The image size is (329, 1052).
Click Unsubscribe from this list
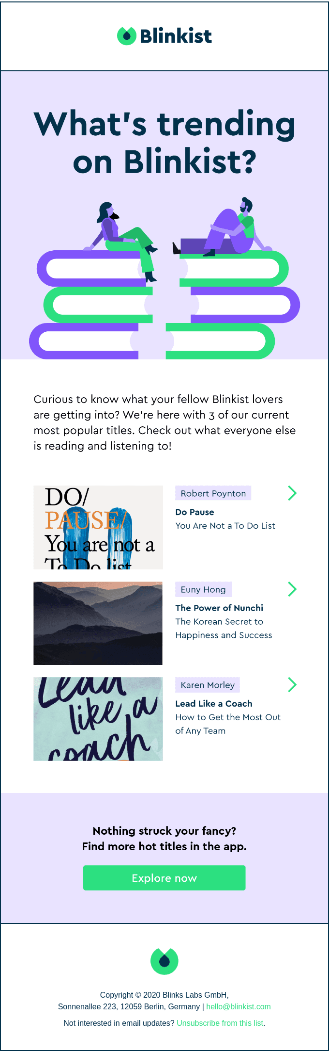coord(220,1023)
